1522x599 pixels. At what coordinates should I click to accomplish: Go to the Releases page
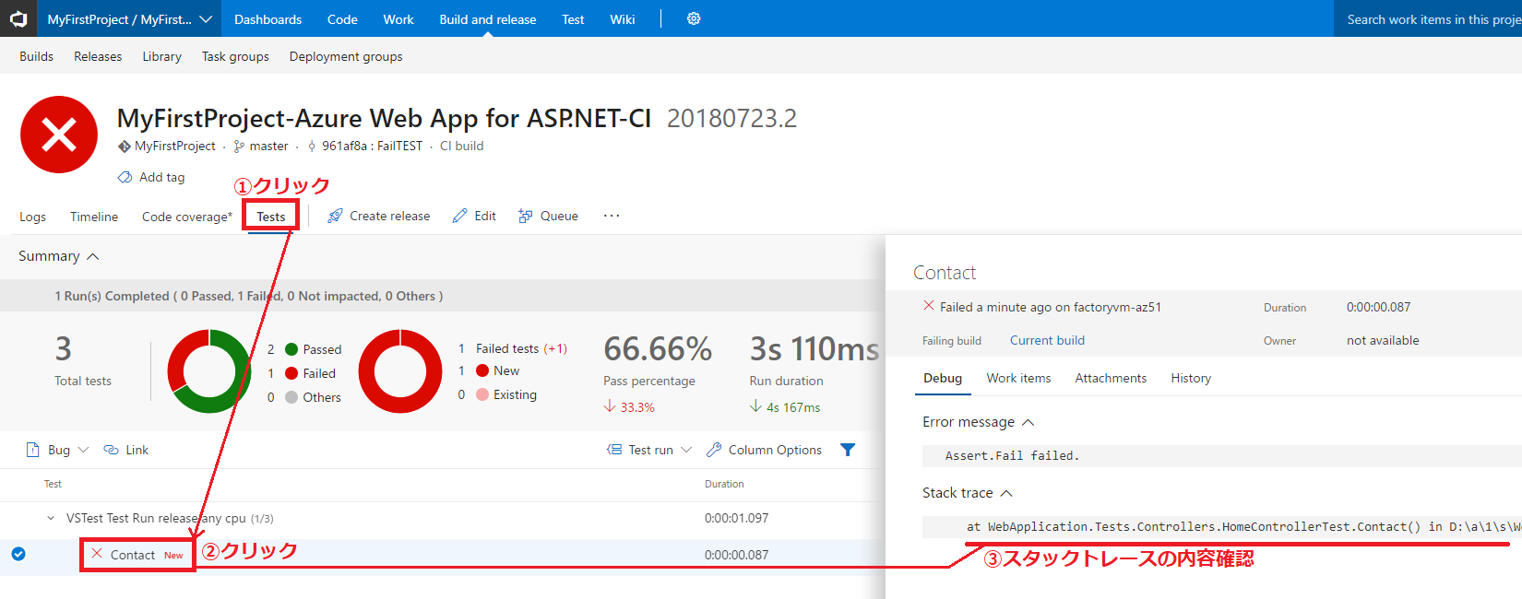click(98, 56)
